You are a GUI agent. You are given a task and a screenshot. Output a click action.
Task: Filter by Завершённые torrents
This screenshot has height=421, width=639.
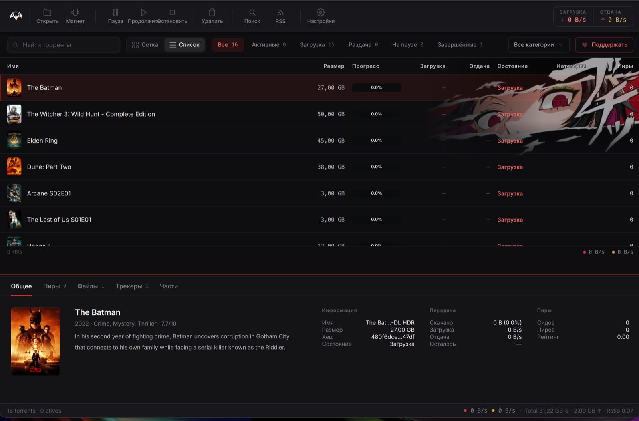pyautogui.click(x=460, y=45)
